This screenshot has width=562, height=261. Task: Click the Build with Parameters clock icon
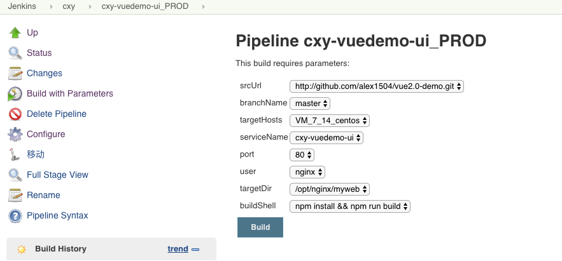point(15,94)
